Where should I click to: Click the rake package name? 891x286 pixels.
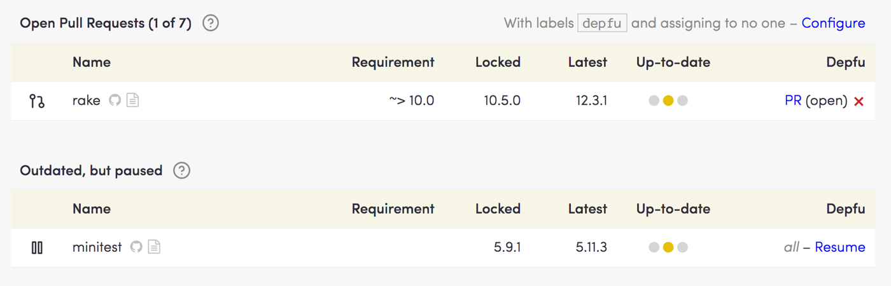point(87,100)
